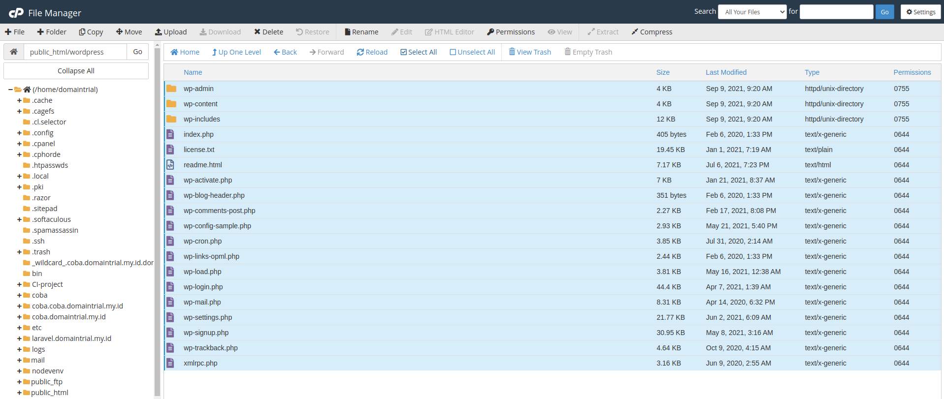This screenshot has height=399, width=944.
Task: Click Unselect All checkbox
Action: (453, 52)
